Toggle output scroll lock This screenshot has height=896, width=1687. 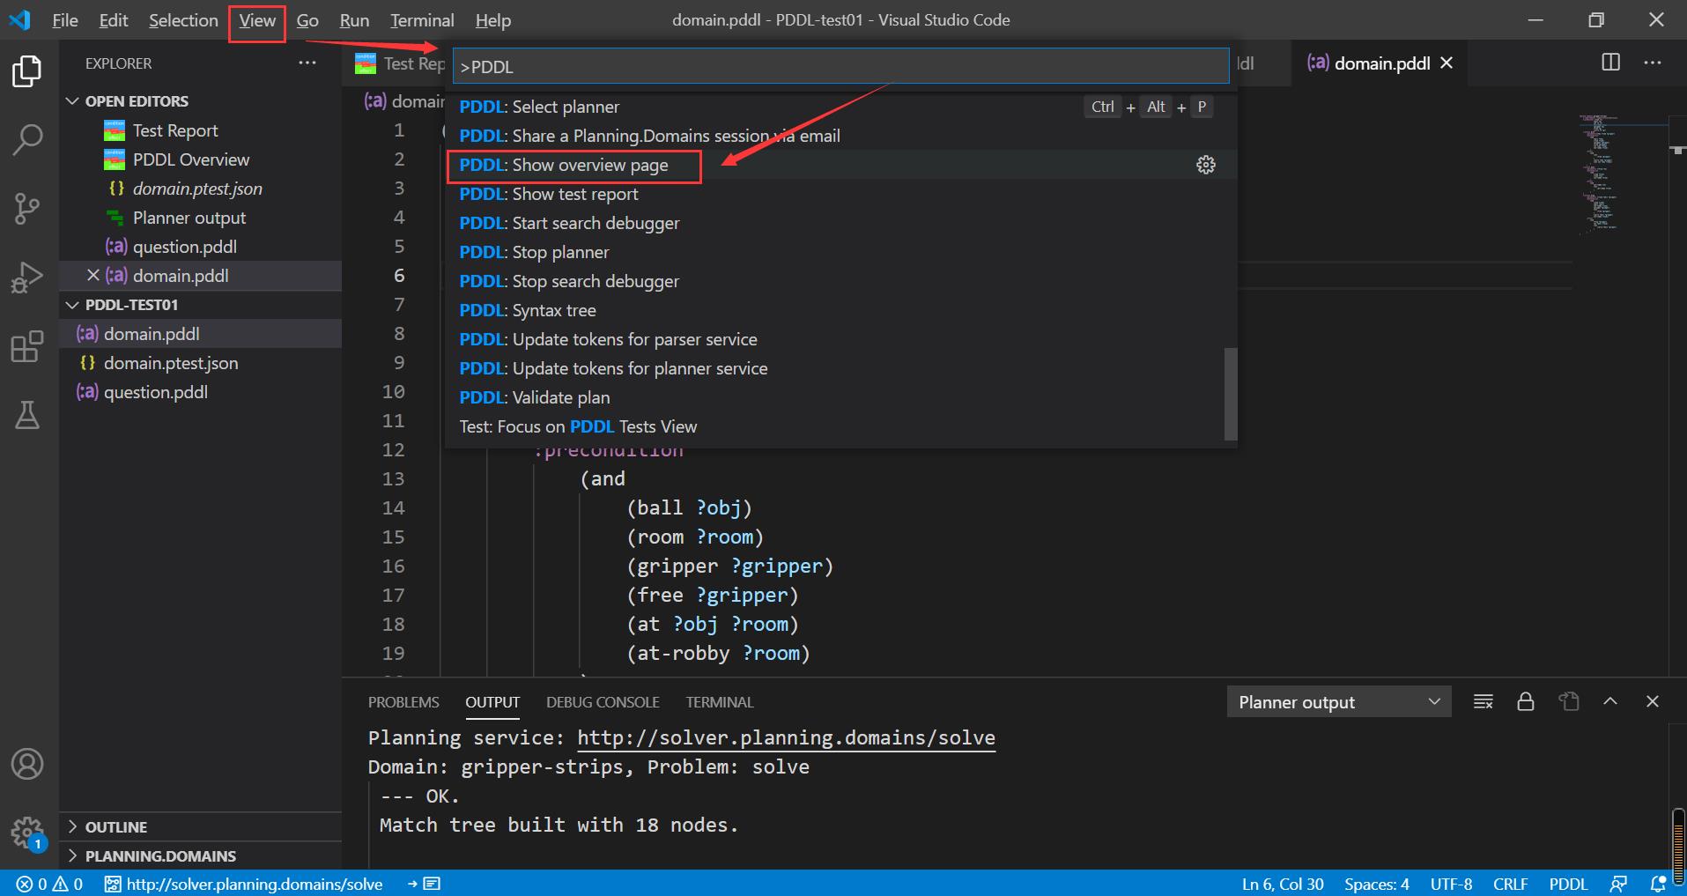[1526, 701]
